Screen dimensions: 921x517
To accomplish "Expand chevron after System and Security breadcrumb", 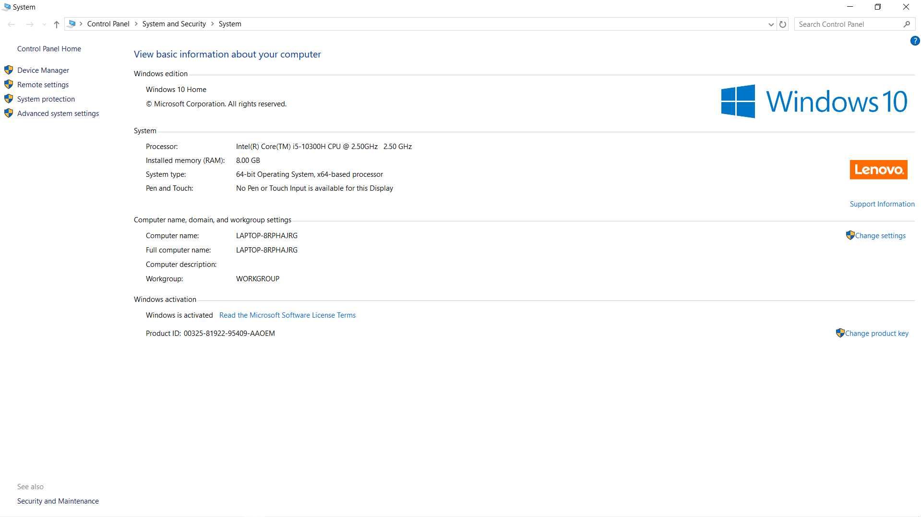I will coord(212,24).
